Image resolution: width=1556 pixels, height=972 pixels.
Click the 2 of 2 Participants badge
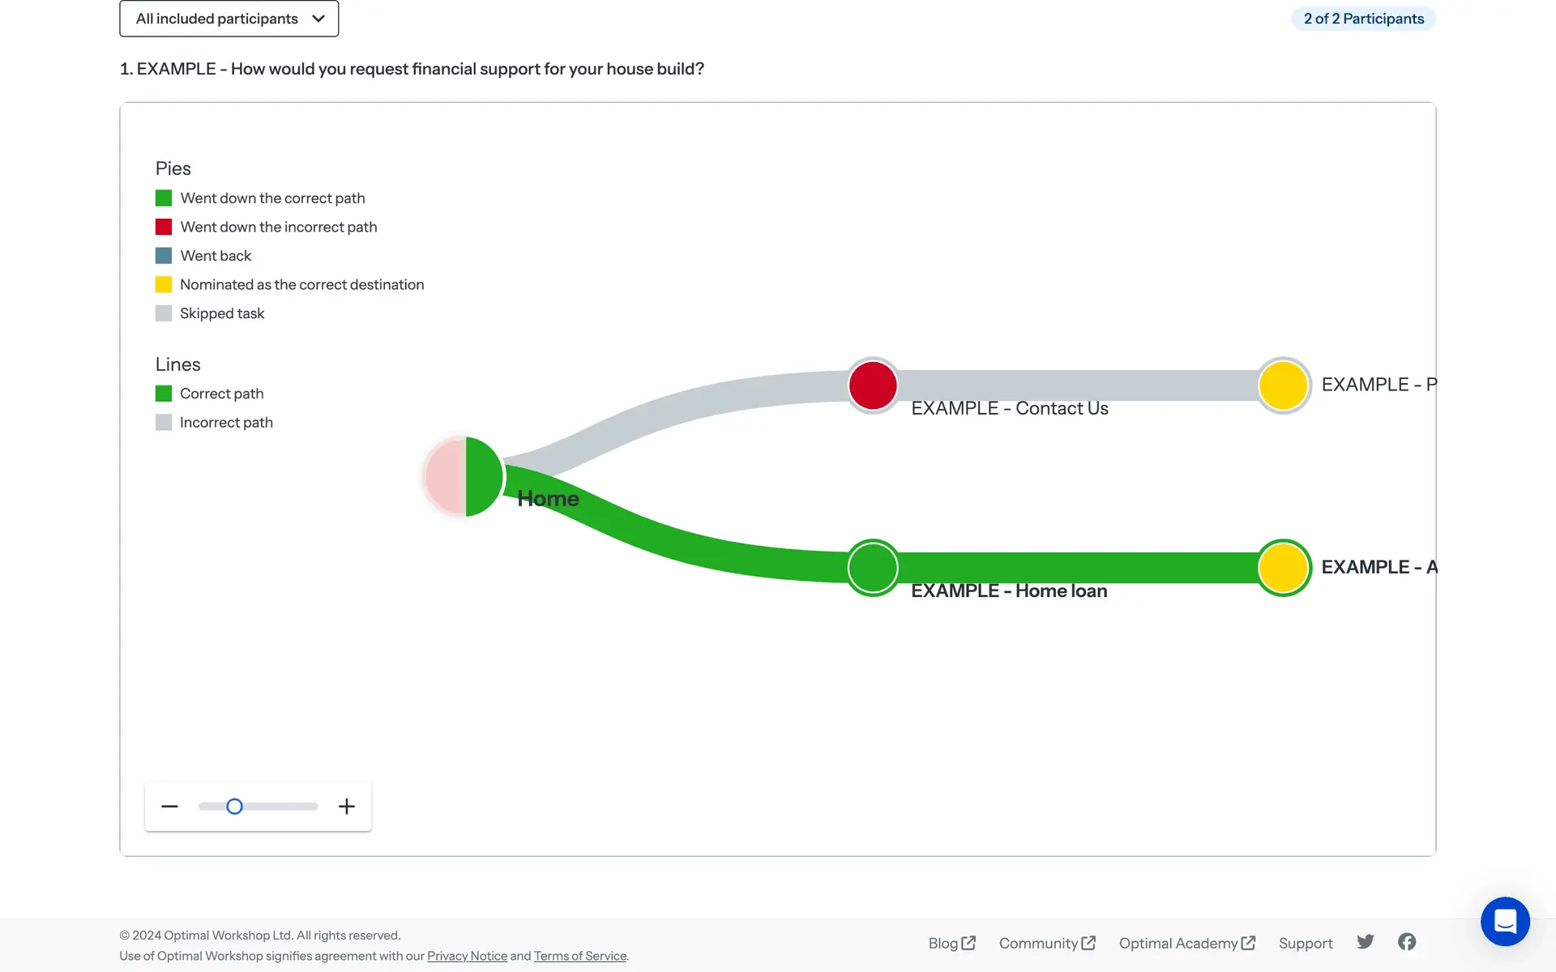1363,19
